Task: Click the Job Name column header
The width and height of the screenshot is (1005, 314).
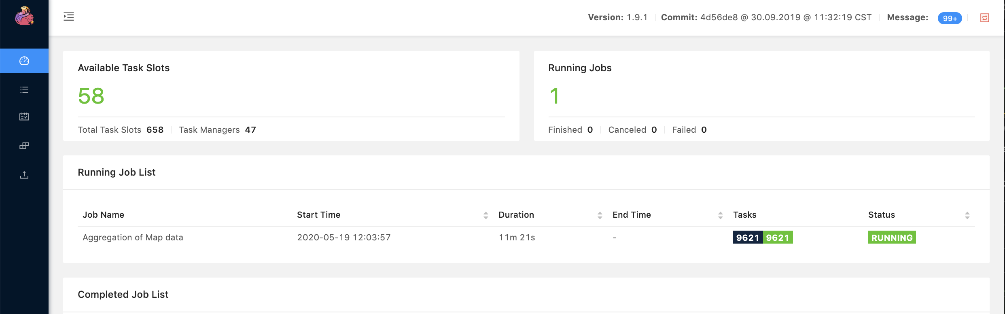Action: click(103, 215)
